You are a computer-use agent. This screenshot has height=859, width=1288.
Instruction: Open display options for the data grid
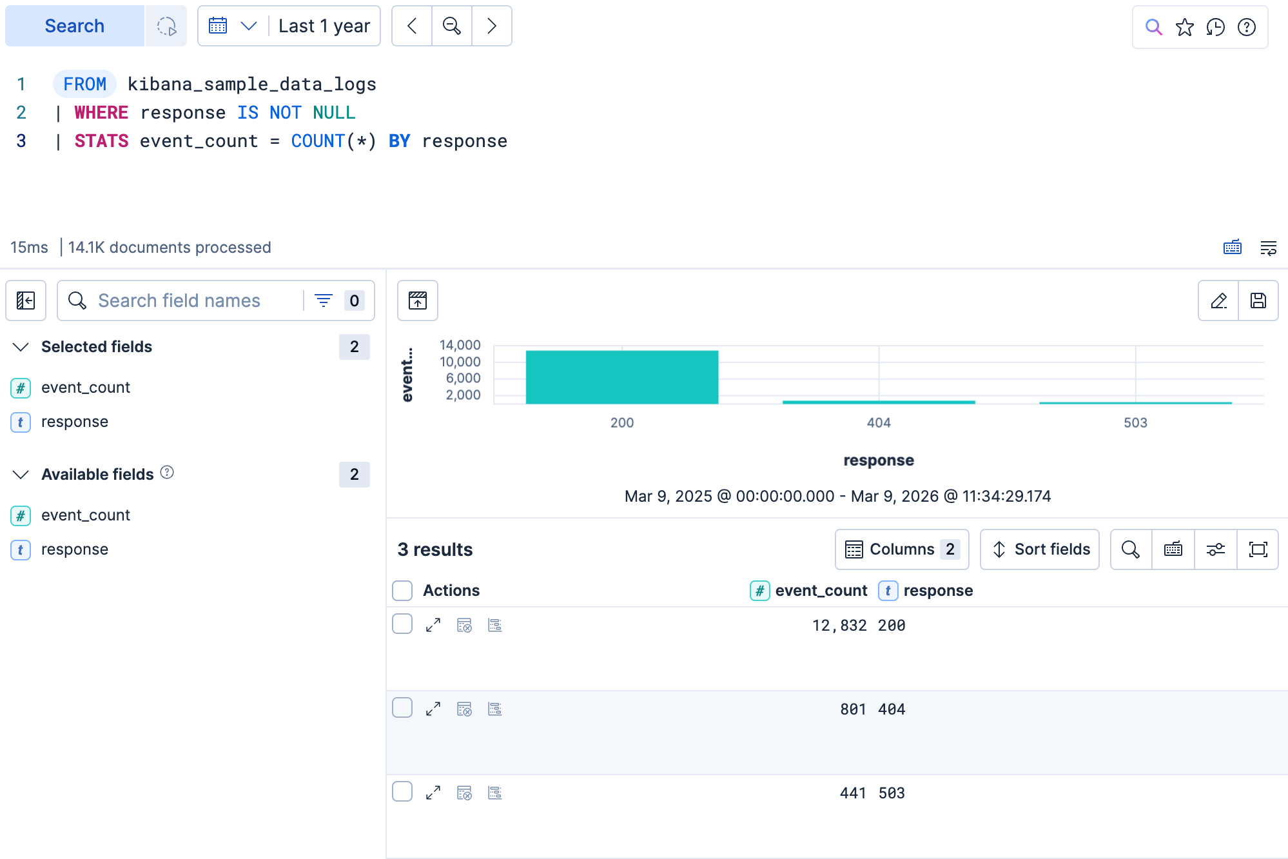click(1215, 549)
